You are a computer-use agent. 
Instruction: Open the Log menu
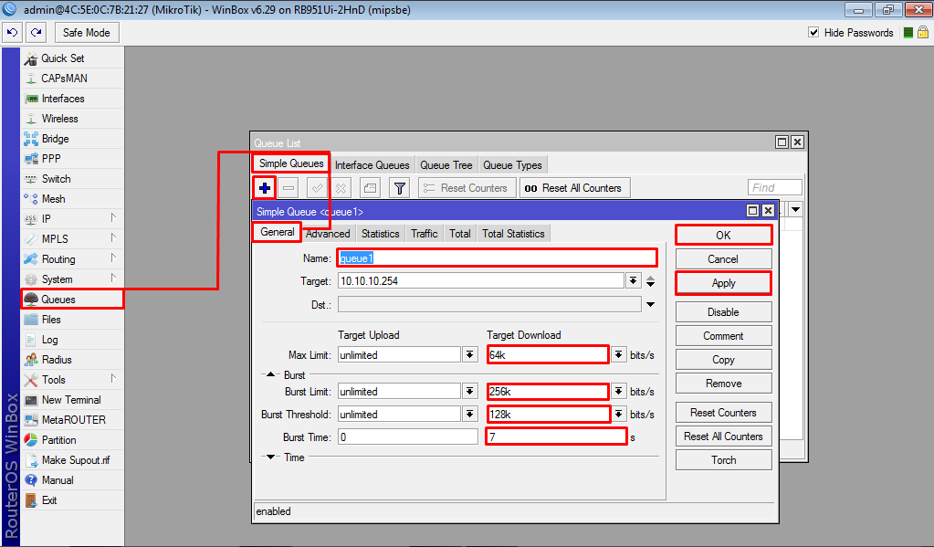[72, 340]
